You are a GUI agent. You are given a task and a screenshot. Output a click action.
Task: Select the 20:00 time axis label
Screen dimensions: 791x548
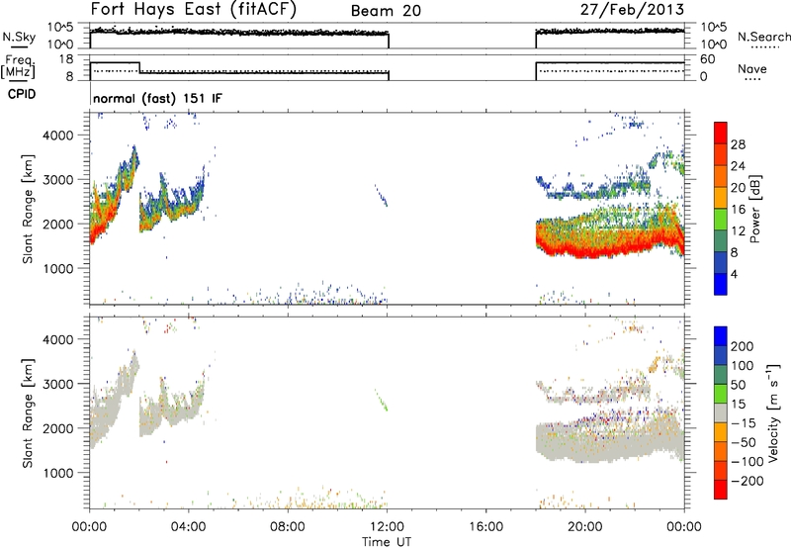(x=585, y=526)
